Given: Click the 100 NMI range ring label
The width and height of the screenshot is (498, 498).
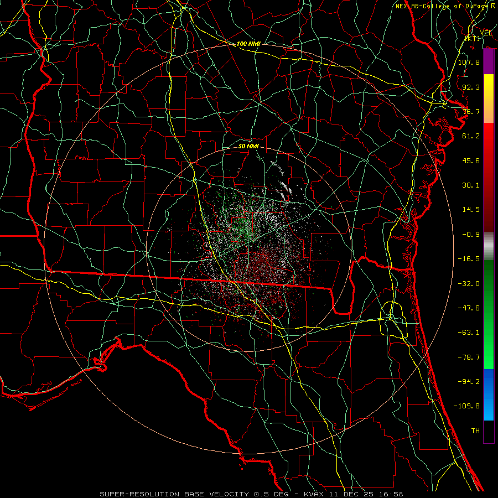Looking at the screenshot, I should [248, 44].
